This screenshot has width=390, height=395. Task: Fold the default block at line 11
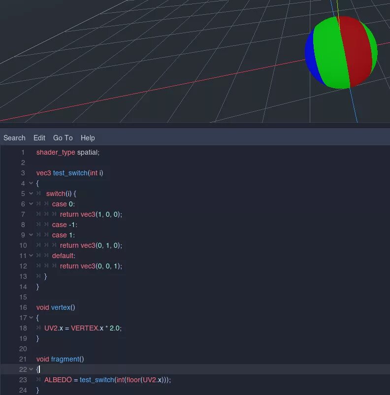coord(31,256)
